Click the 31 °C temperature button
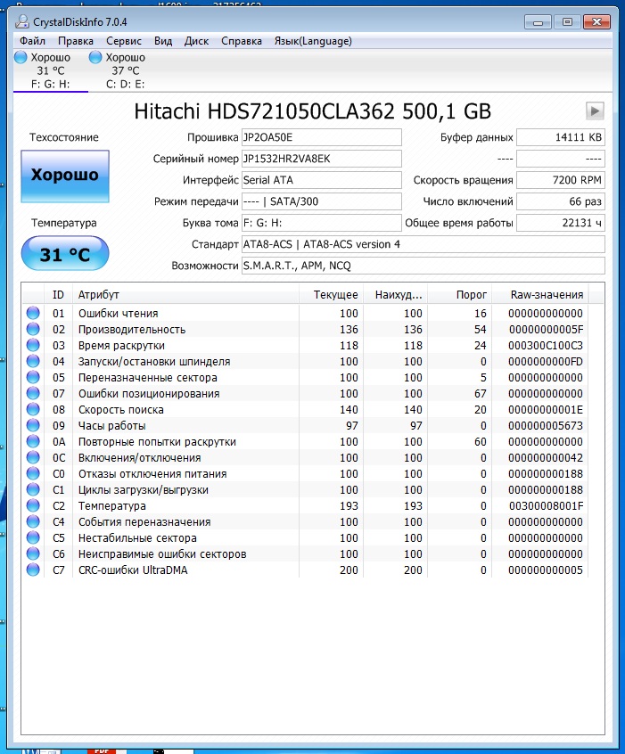The image size is (625, 754). click(65, 253)
